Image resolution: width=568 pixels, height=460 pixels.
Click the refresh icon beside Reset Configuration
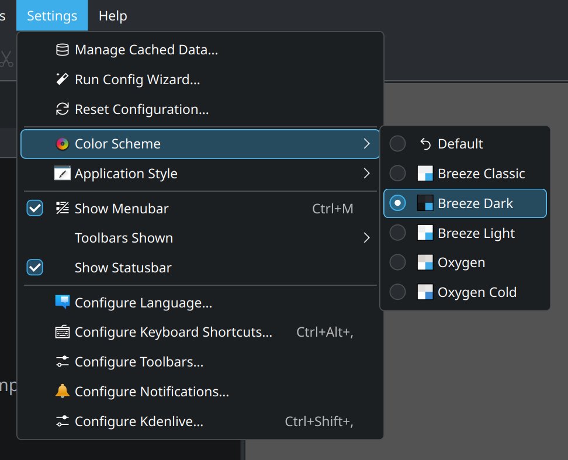(63, 109)
